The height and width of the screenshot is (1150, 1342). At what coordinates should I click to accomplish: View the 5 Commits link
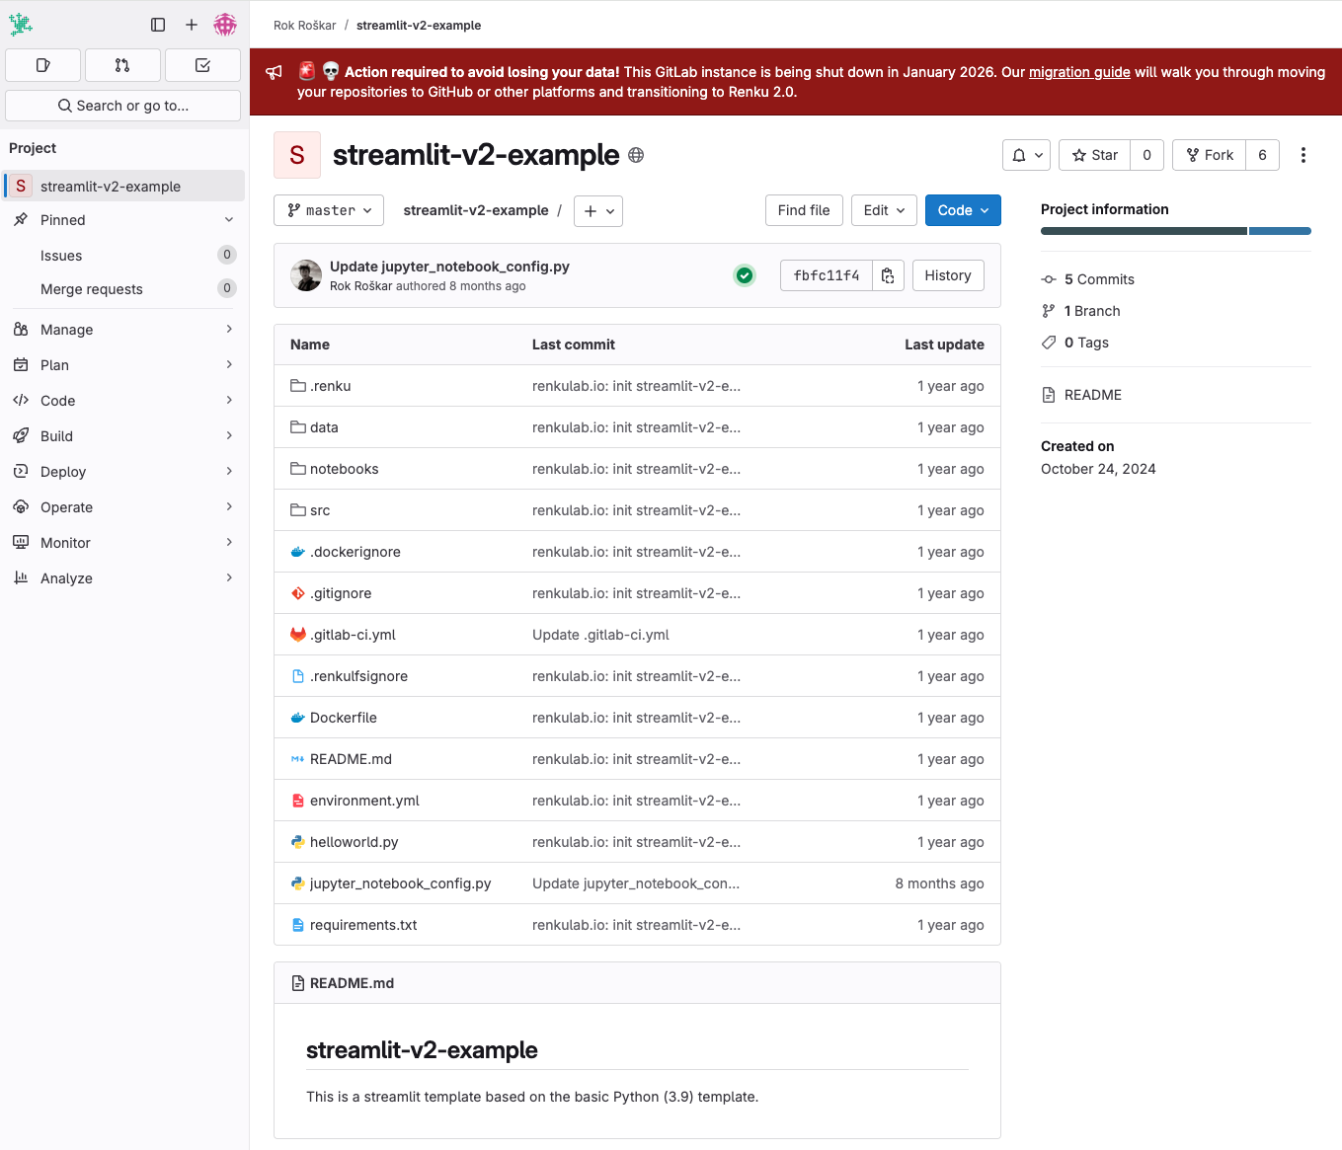click(x=1088, y=279)
